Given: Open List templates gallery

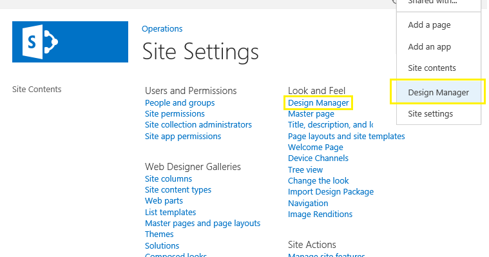Looking at the screenshot, I should [170, 213].
